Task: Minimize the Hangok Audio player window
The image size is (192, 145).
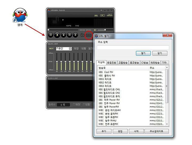Action: pos(105,10)
